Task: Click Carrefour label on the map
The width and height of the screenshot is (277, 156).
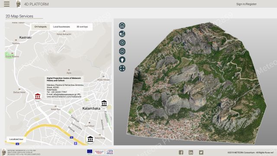Action: pos(90,126)
